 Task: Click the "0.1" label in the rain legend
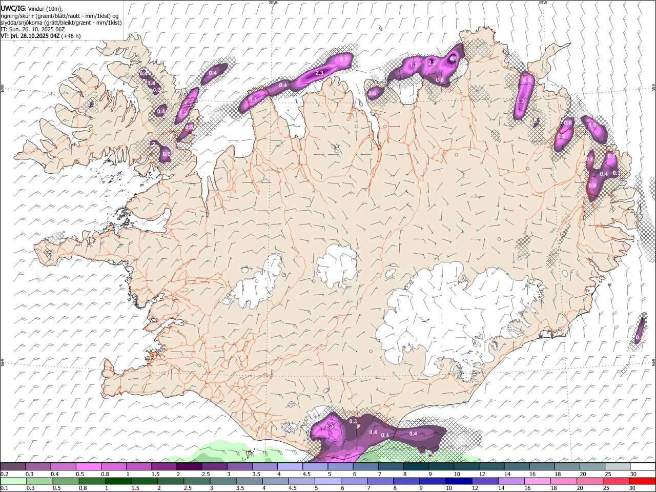pyautogui.click(x=5, y=488)
